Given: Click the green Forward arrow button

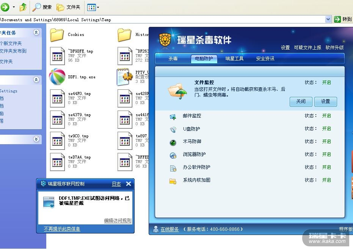Looking at the screenshot, I should pyautogui.click(x=5, y=7).
